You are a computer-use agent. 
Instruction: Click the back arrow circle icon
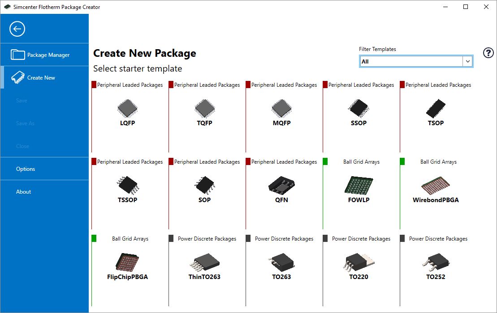click(17, 29)
